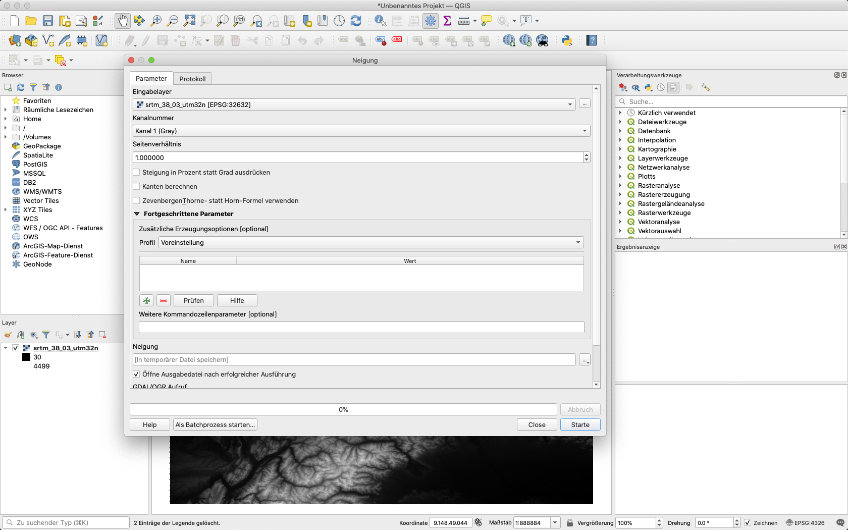Open the Kanalnummer dropdown

click(x=361, y=131)
